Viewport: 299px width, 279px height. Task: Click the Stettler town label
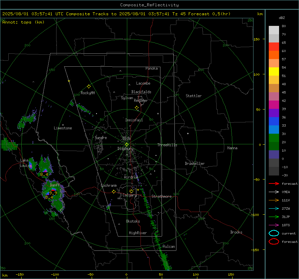tap(194, 96)
